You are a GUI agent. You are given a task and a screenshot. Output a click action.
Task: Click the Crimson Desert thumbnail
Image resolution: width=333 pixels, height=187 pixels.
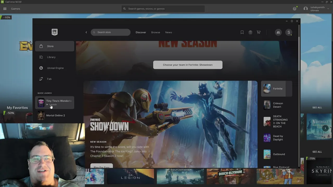(x=267, y=105)
